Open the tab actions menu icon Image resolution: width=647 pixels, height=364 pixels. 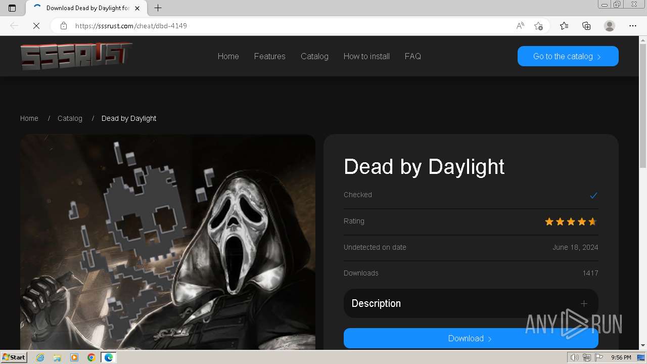click(12, 8)
